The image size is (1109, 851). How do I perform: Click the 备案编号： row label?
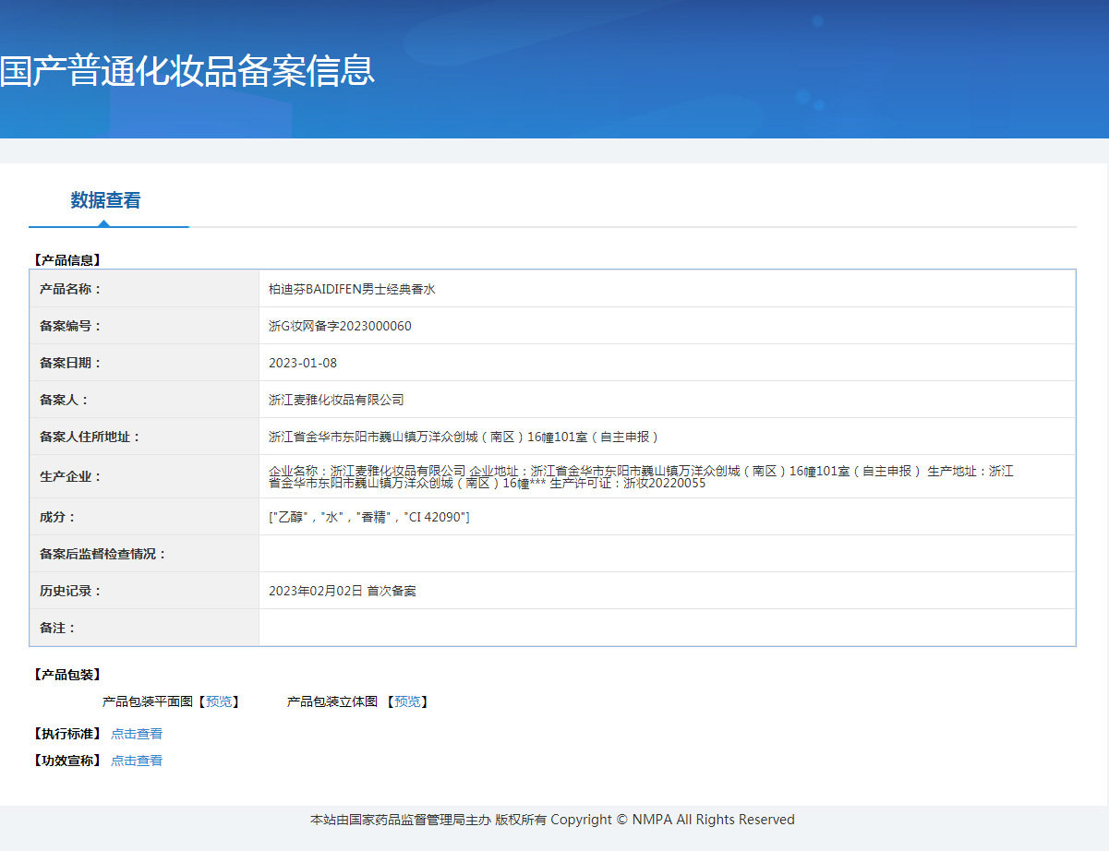tap(70, 326)
